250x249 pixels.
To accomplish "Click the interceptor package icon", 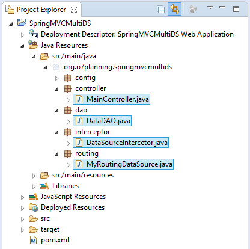I will tap(67, 132).
